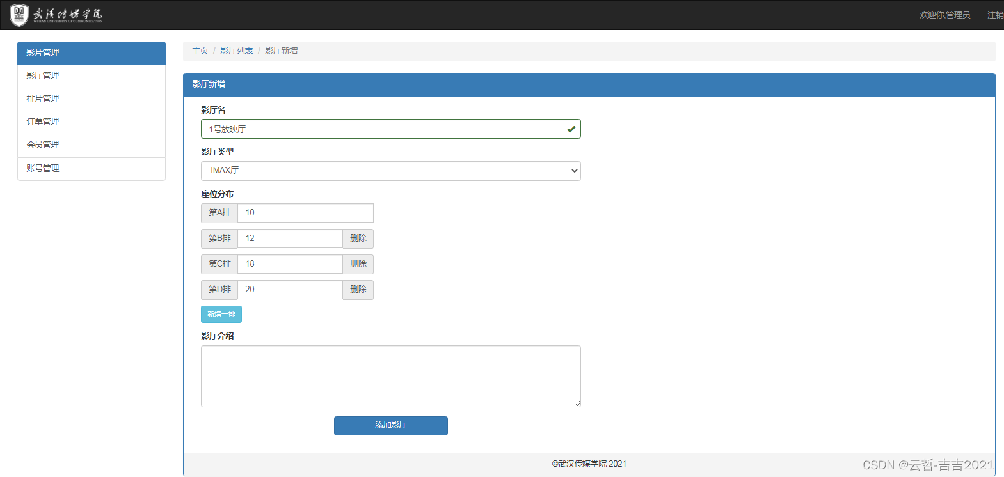The height and width of the screenshot is (477, 1004).
Task: Click the ©武汉传媒学院 2021 footer text
Action: [589, 464]
